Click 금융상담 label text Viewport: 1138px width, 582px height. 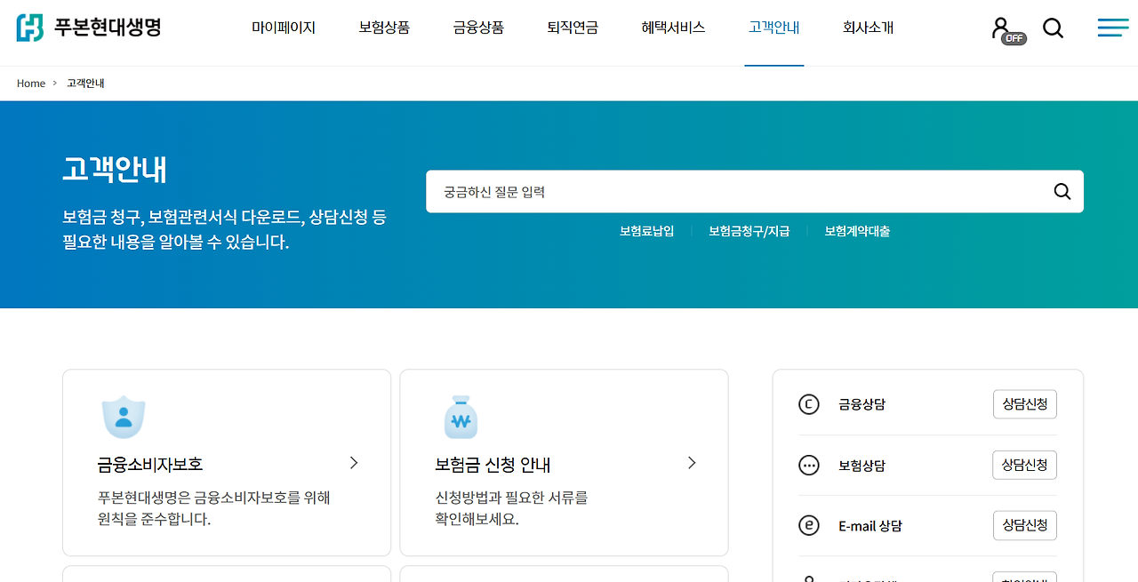(x=862, y=405)
